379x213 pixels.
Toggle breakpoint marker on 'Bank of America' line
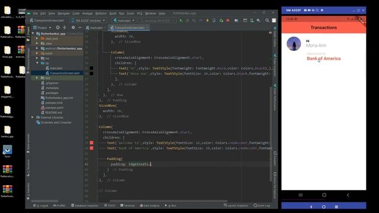pos(92,148)
